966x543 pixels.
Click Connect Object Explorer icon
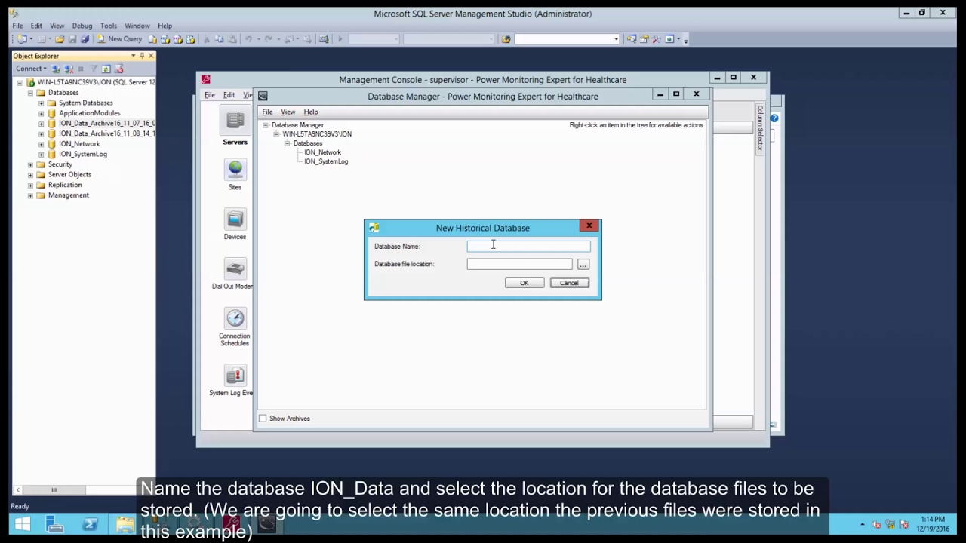56,69
